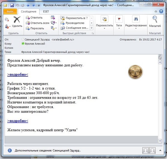The height and width of the screenshot is (159, 167).
Task: Open the Теги flag dropdown
Action: click(x=119, y=22)
